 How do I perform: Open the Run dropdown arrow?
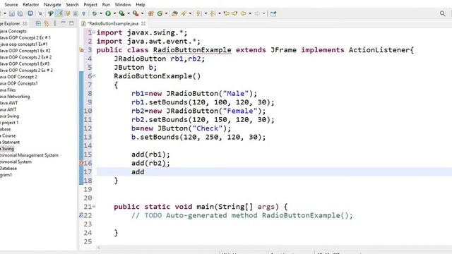[x=114, y=13]
